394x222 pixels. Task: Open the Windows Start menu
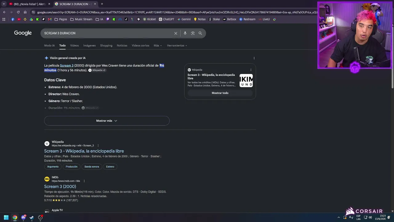pyautogui.click(x=6, y=217)
